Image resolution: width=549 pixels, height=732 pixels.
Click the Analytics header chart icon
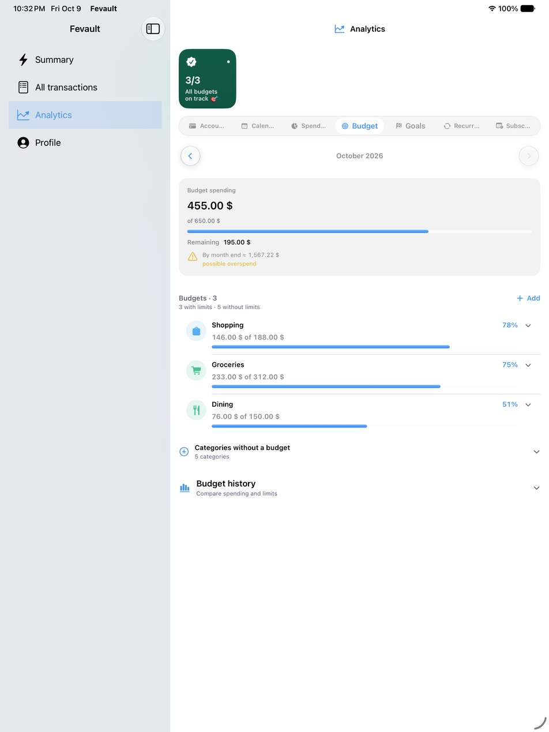[340, 29]
